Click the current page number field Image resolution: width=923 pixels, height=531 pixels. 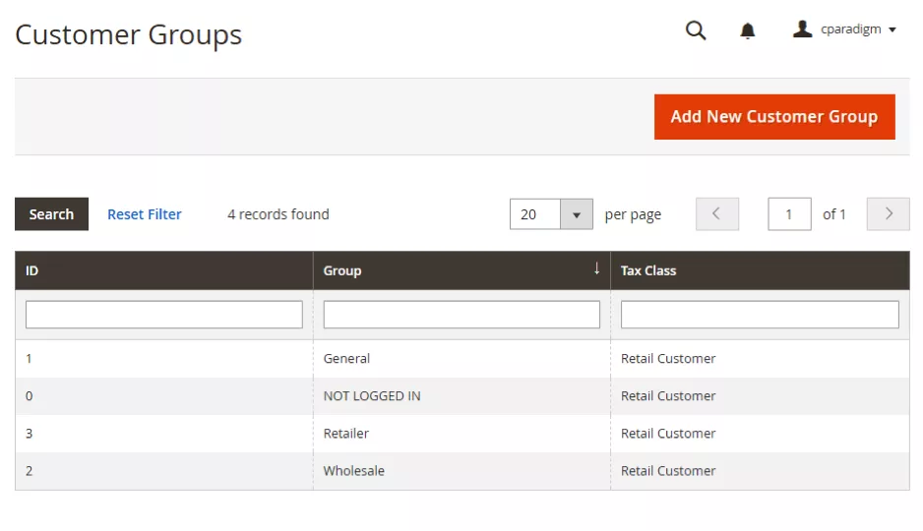tap(789, 214)
